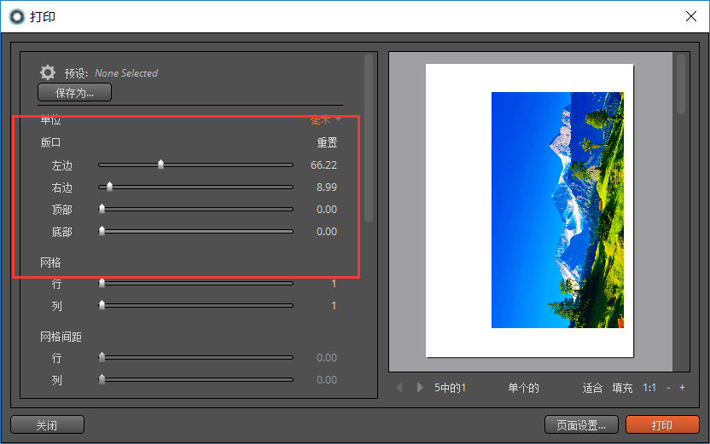Image resolution: width=710 pixels, height=444 pixels.
Task: Select 填充 fill preview option
Action: (622, 388)
